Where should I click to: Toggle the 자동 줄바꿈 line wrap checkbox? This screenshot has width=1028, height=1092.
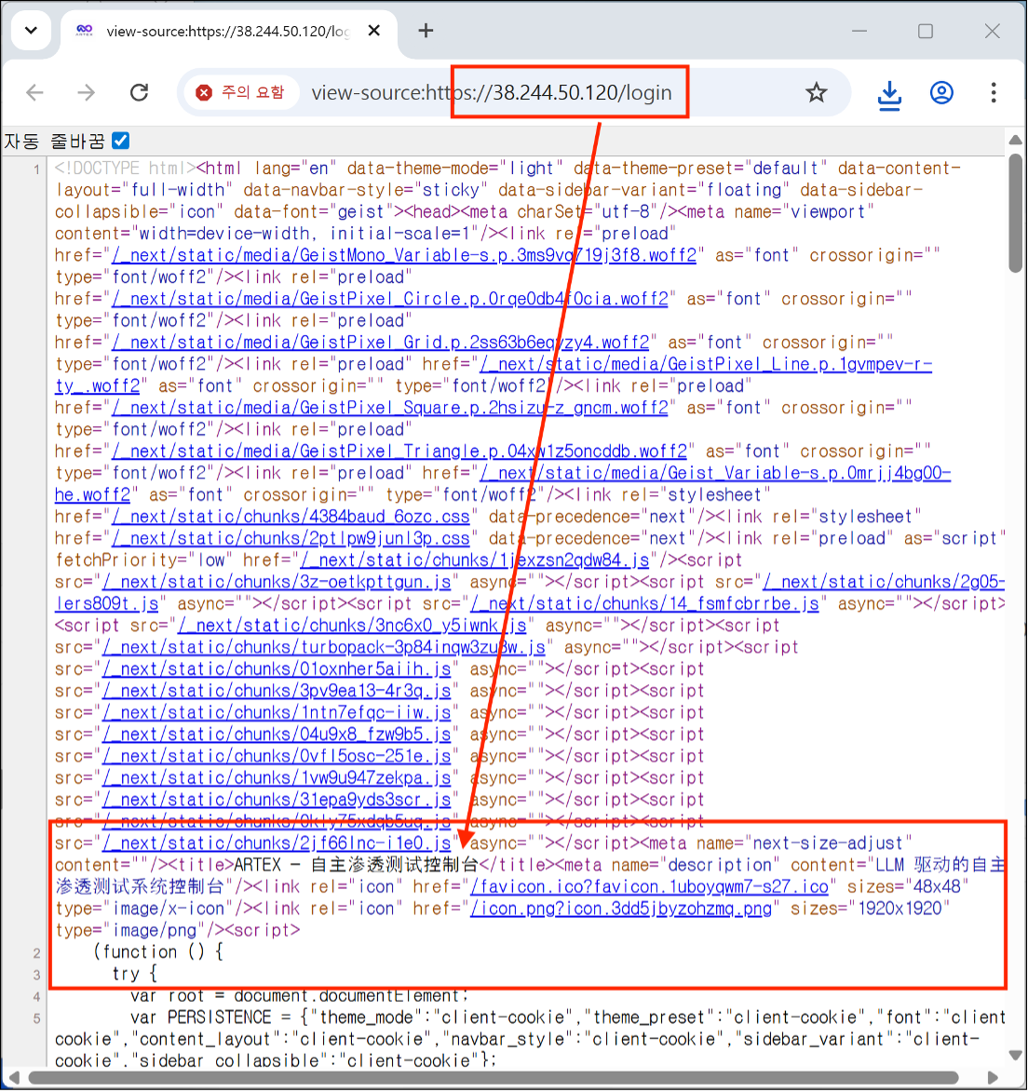[x=120, y=141]
